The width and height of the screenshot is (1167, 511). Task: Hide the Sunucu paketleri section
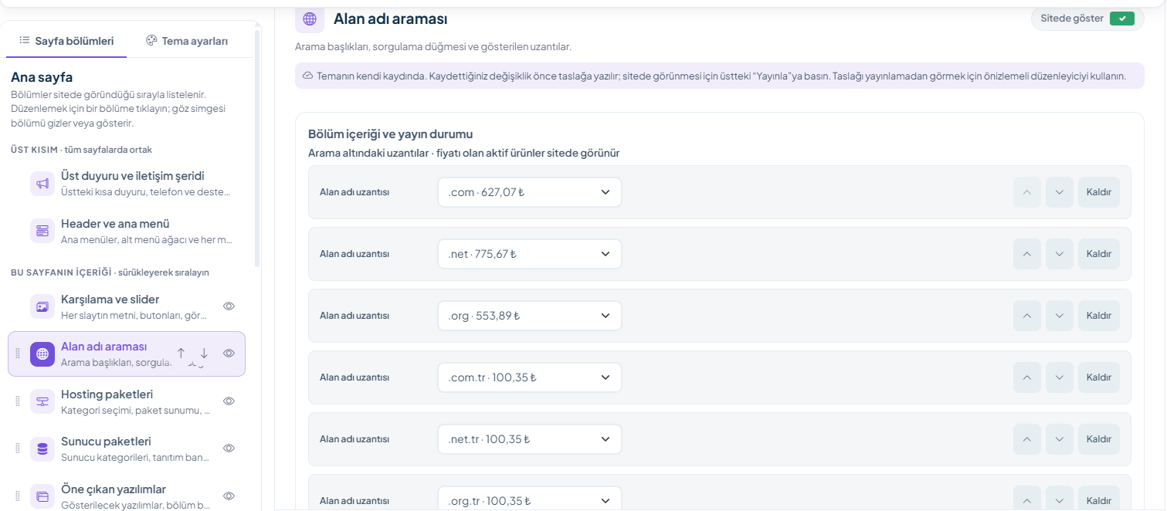click(229, 448)
